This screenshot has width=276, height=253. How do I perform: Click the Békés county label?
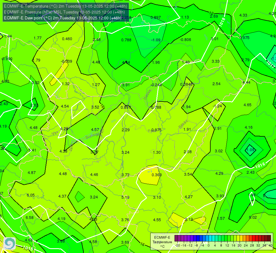[183, 124]
